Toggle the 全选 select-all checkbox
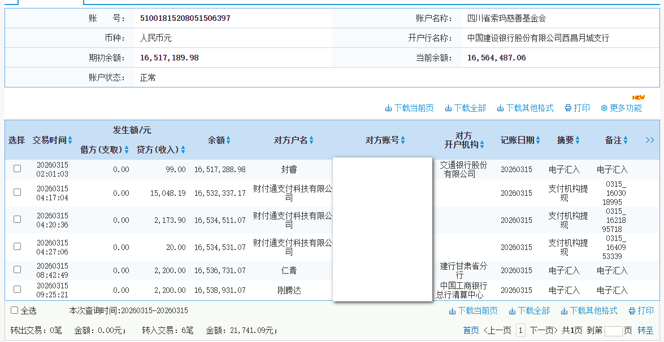The width and height of the screenshot is (664, 342). click(15, 310)
